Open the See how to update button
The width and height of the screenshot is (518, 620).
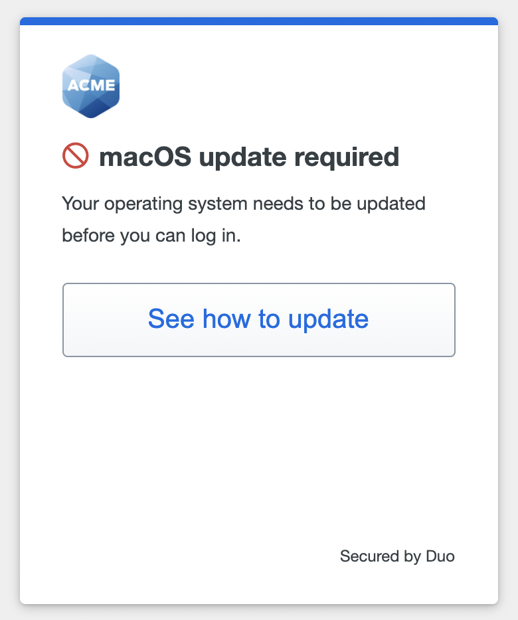259,319
